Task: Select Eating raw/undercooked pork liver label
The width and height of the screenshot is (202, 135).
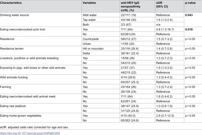Action: click(23, 29)
